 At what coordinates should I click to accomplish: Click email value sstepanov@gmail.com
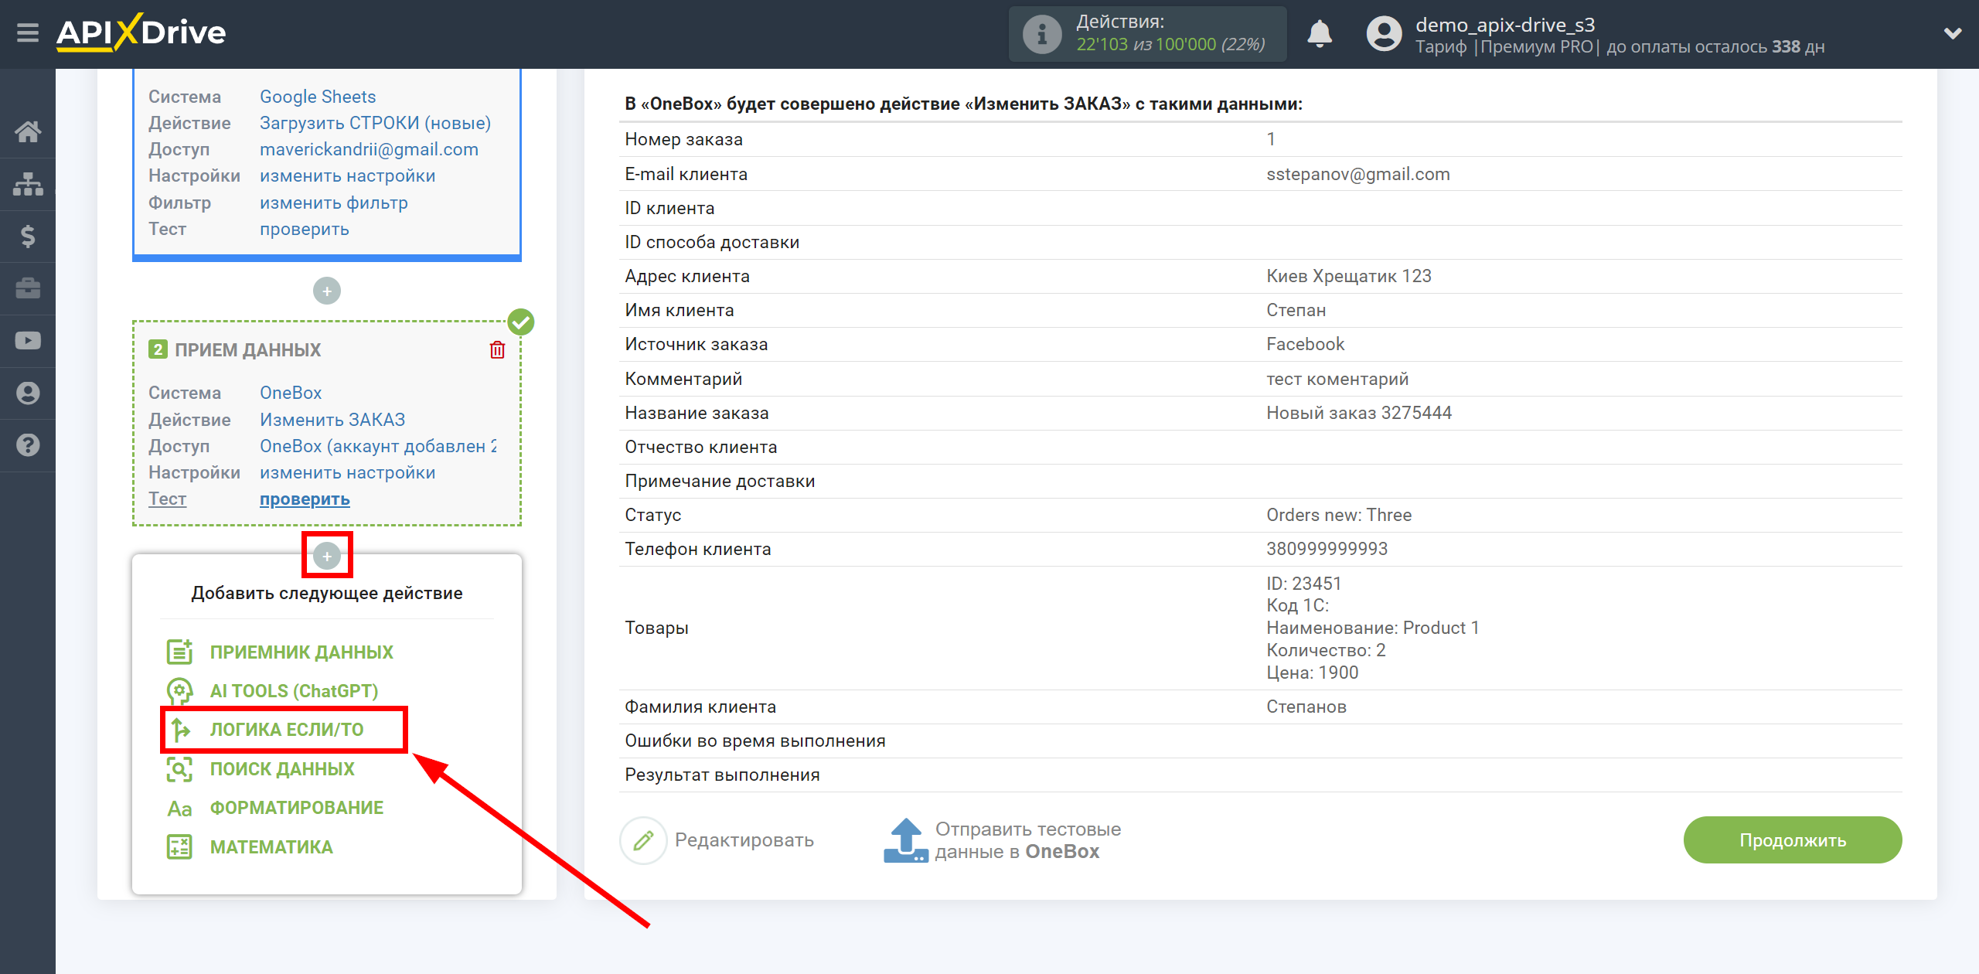(x=1357, y=174)
